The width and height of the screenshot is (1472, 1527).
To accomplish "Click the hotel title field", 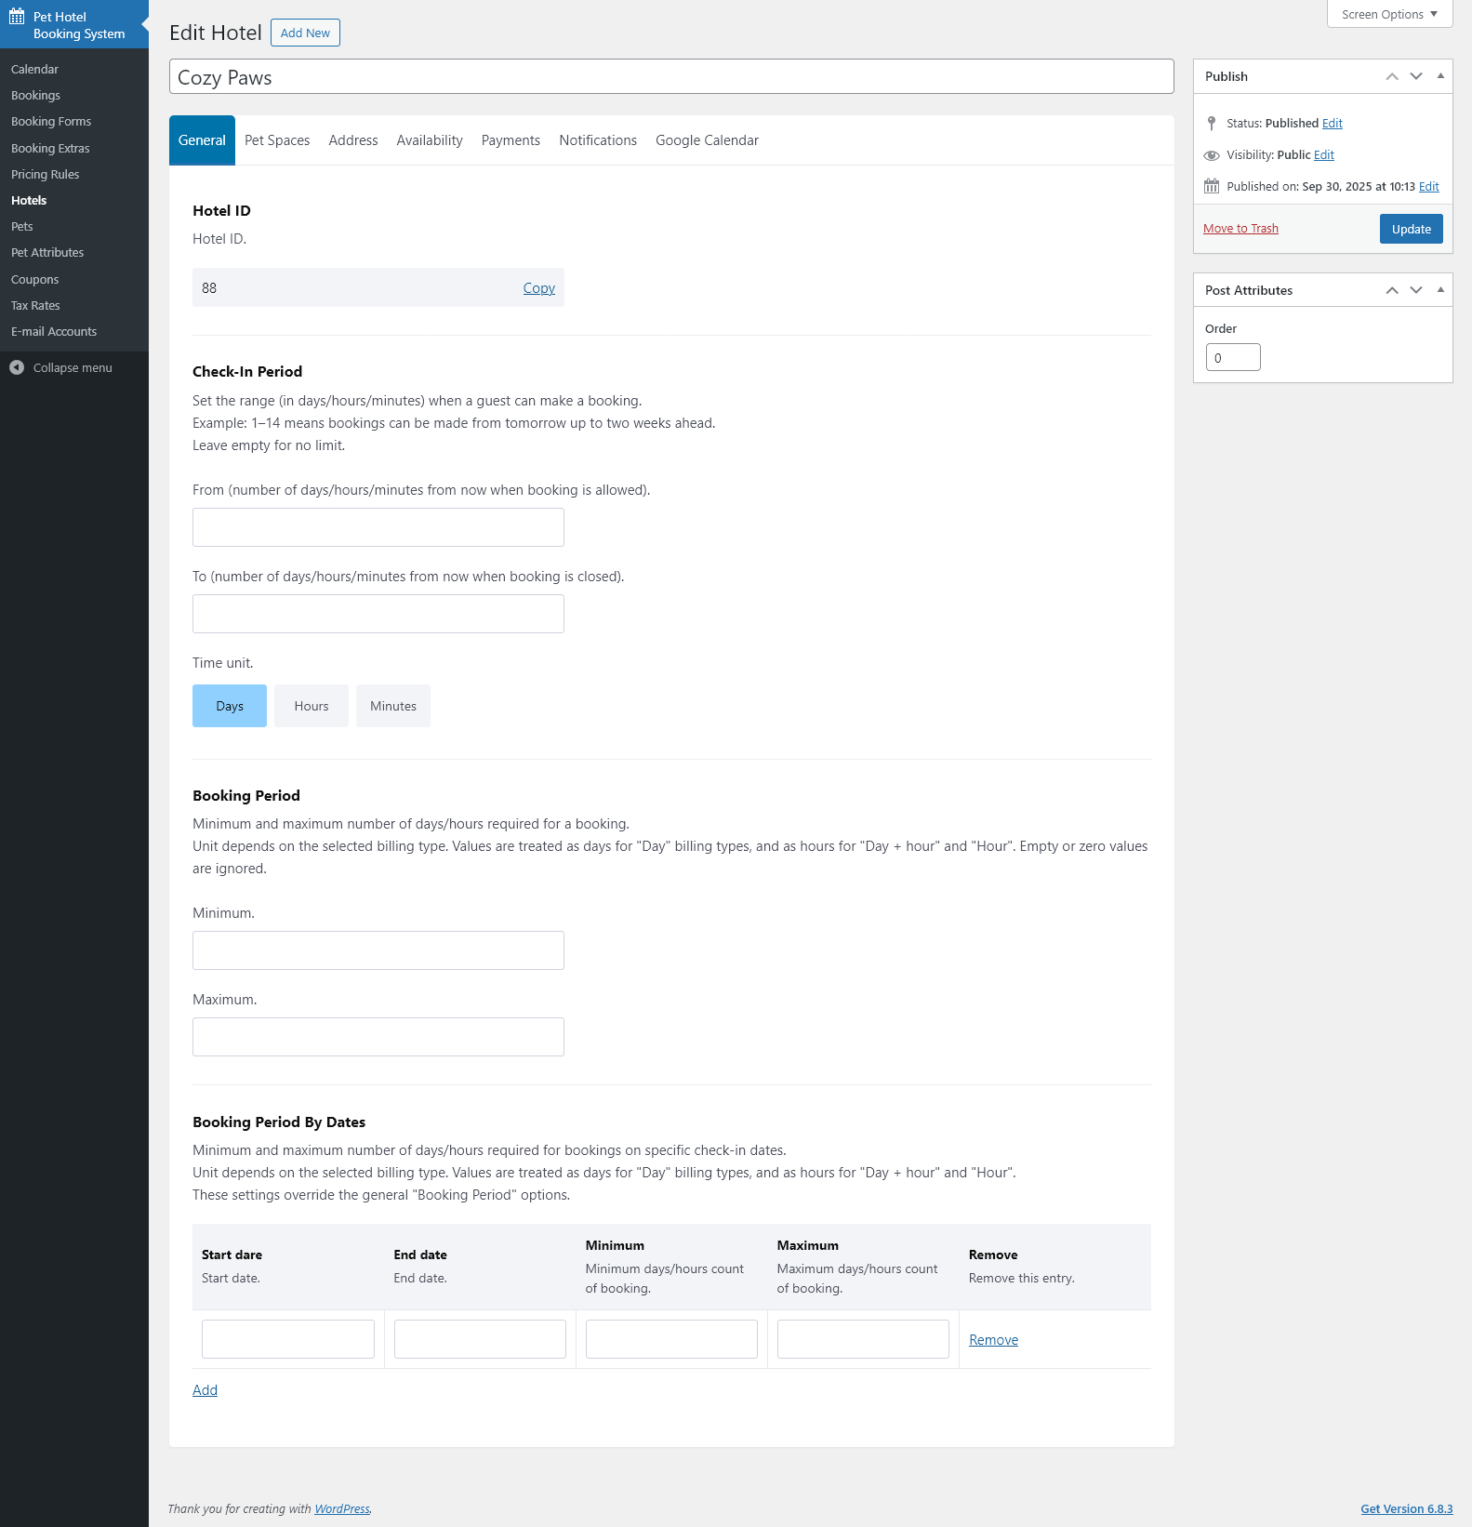I will pyautogui.click(x=671, y=77).
